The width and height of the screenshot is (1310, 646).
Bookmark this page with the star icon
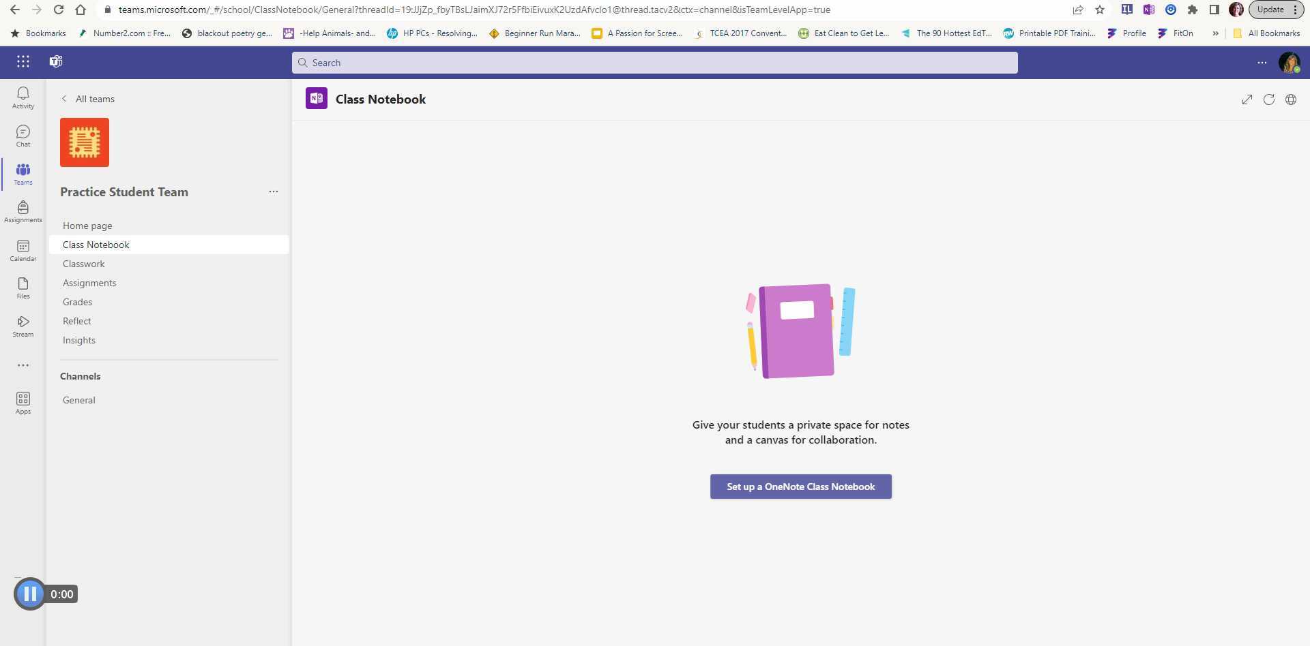pyautogui.click(x=1100, y=10)
